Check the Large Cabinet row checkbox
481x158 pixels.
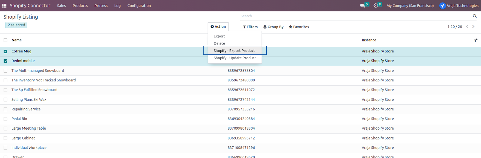5,138
